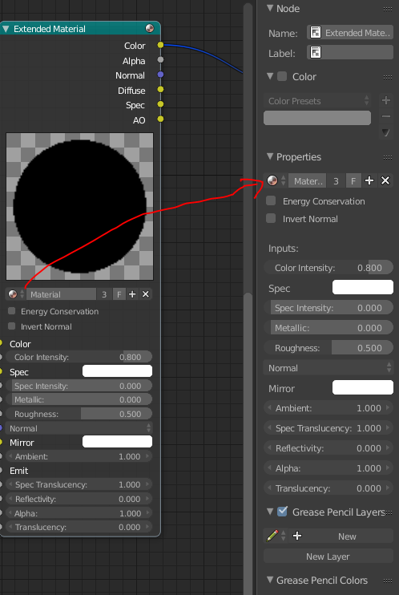Collapse Grease Pencil Colors section
This screenshot has width=399, height=595.
point(270,580)
